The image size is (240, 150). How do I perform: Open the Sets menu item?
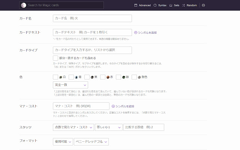pos(174,5)
